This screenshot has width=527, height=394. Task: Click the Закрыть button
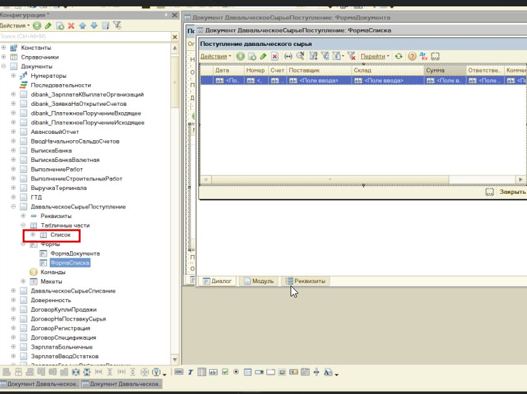pyautogui.click(x=512, y=192)
